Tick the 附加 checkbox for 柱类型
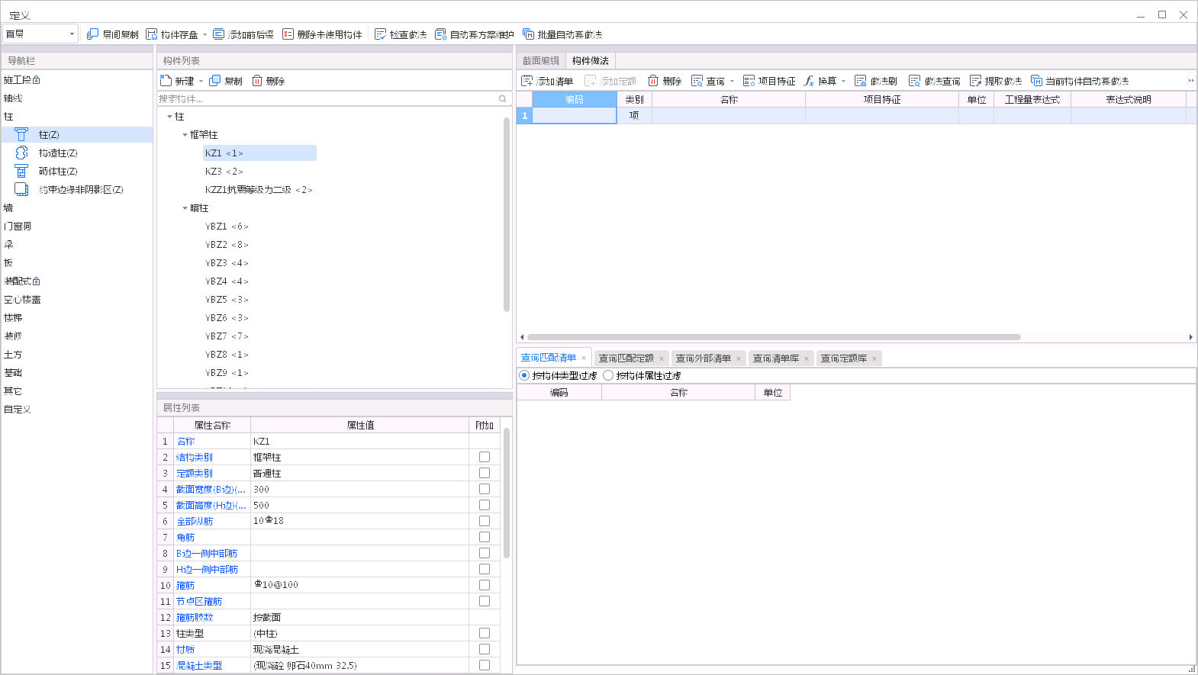1198x675 pixels. point(485,633)
